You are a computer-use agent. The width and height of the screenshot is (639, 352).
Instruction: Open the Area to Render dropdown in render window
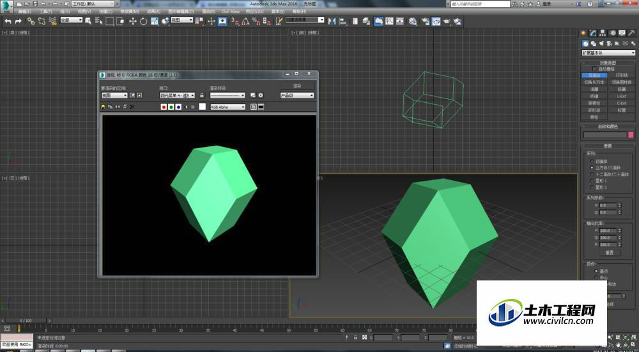tap(114, 95)
